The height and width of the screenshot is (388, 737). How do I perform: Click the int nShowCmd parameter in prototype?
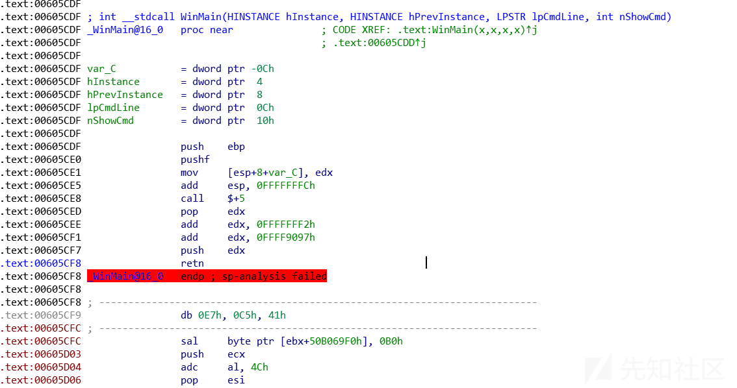tap(631, 17)
